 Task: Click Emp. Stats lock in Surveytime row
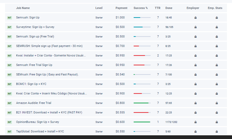217,27
